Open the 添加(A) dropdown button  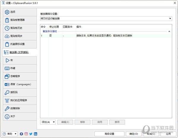click(48, 122)
